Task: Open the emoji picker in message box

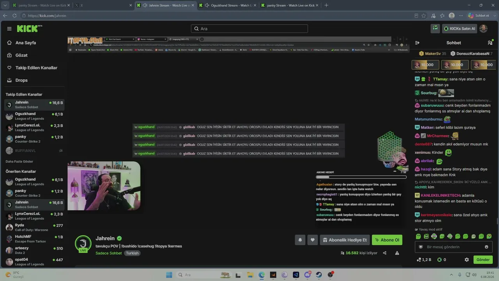Action: (487, 247)
